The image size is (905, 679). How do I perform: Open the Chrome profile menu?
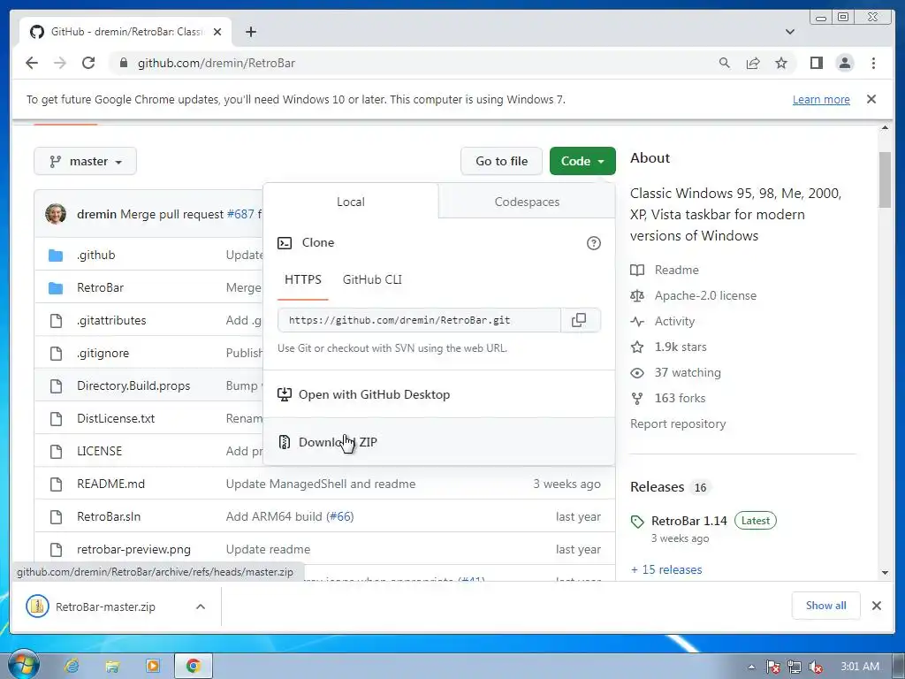[x=844, y=63]
